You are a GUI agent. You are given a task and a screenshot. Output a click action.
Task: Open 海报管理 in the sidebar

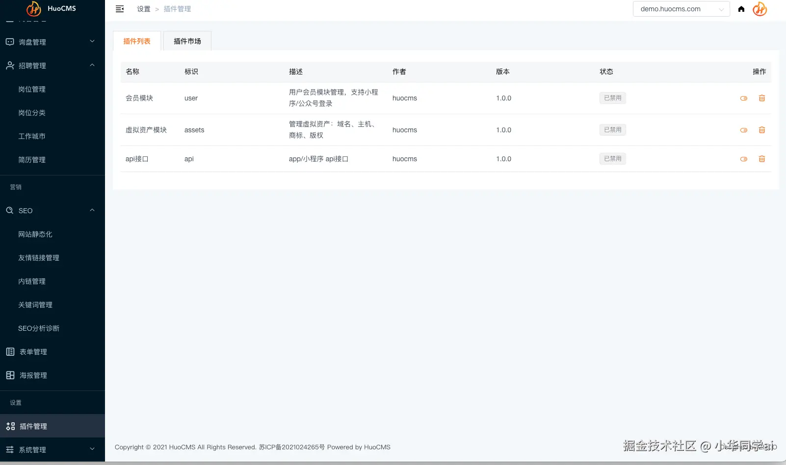click(52, 375)
